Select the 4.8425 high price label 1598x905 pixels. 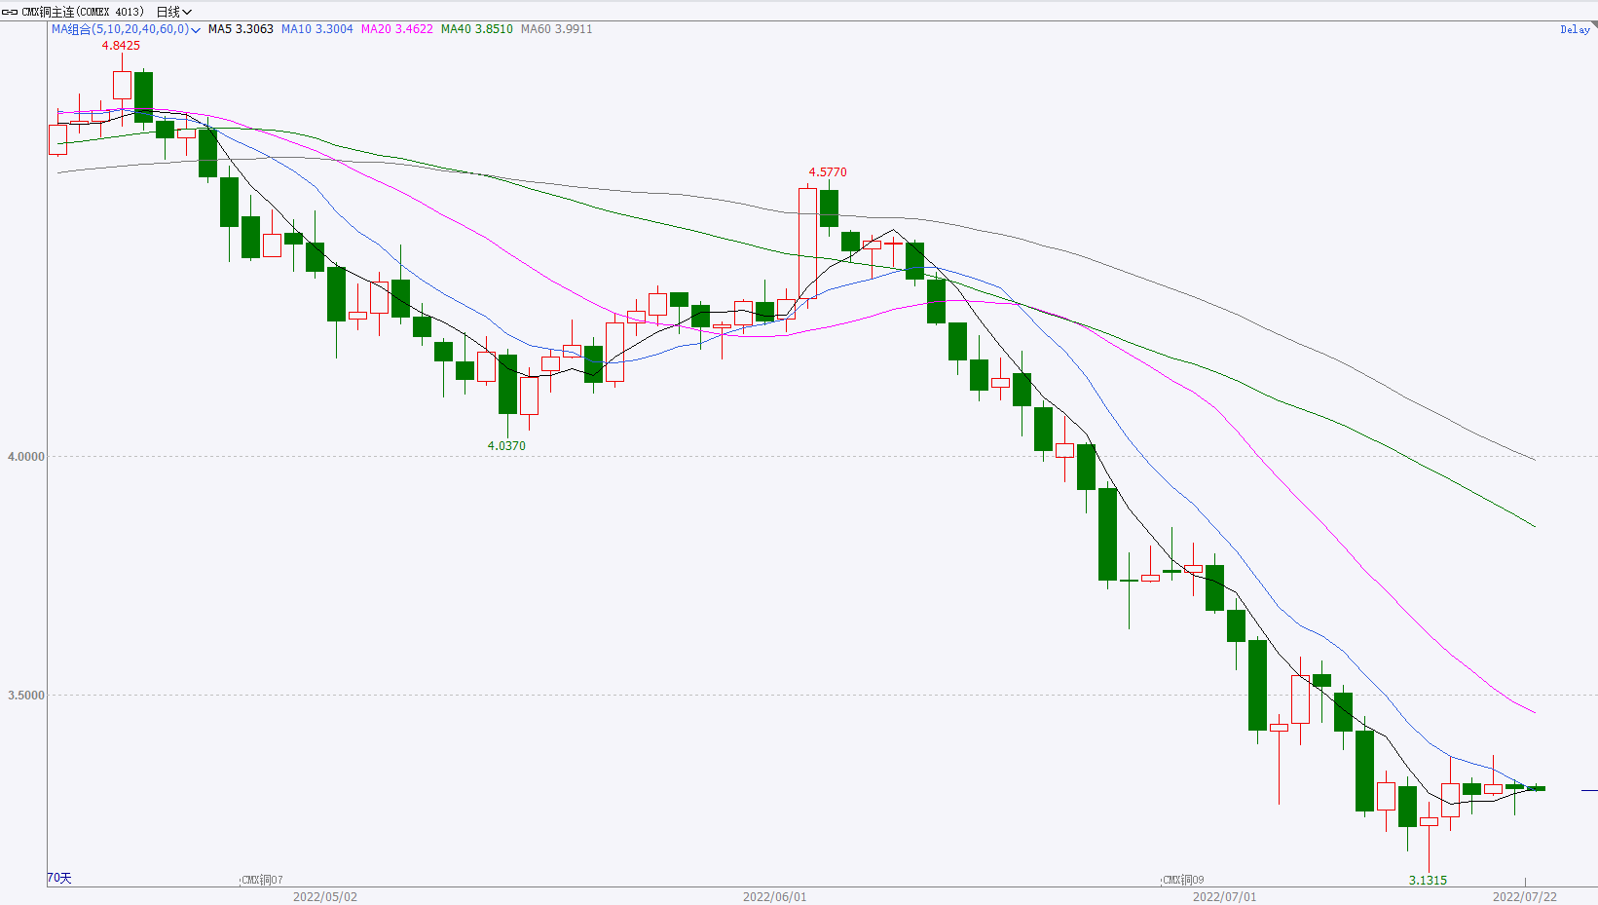click(121, 46)
